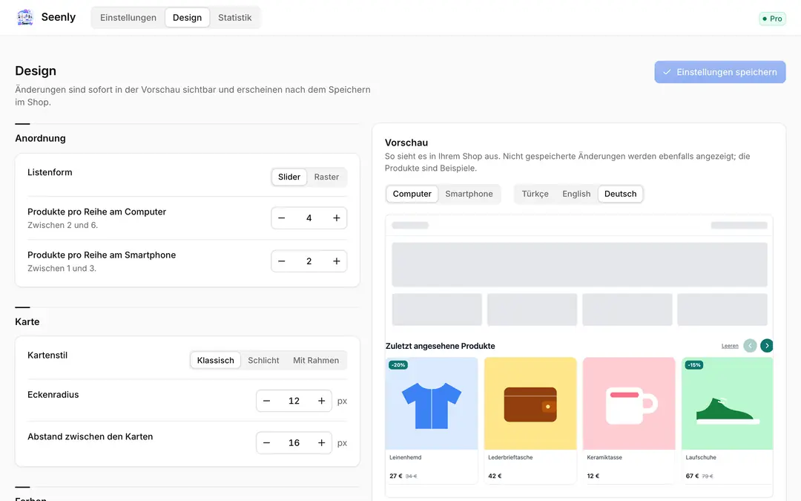The height and width of the screenshot is (501, 801).
Task: Decrease products per row on computer
Action: [282, 217]
